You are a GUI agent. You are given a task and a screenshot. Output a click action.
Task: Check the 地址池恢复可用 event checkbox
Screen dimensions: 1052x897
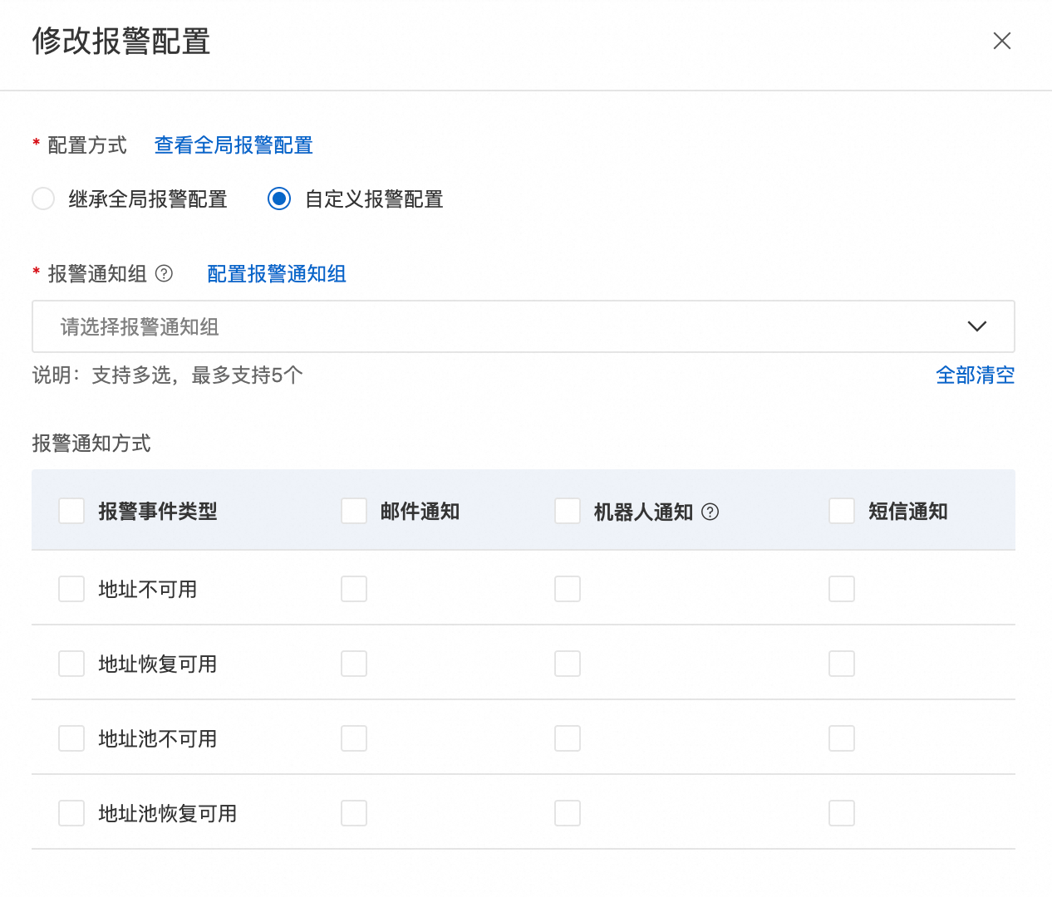[x=71, y=813]
